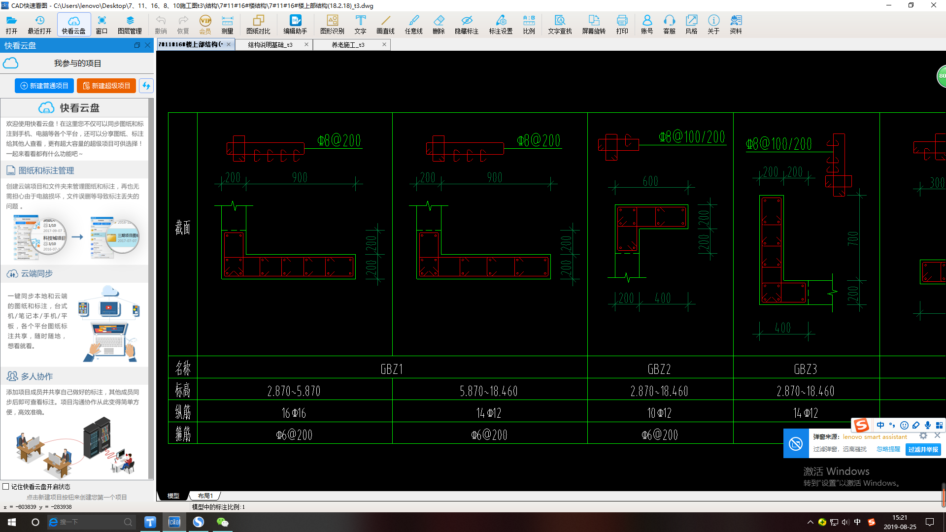The image size is (946, 532).
Task: Click the green 80 floating badge
Action: coord(941,76)
